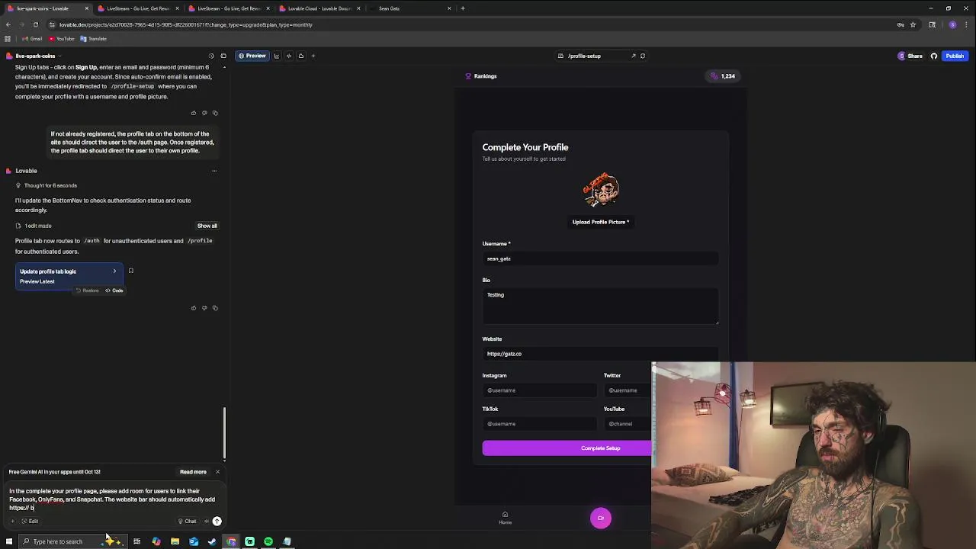This screenshot has height=549, width=976.
Task: Open the analytics chart view icon
Action: (276, 56)
